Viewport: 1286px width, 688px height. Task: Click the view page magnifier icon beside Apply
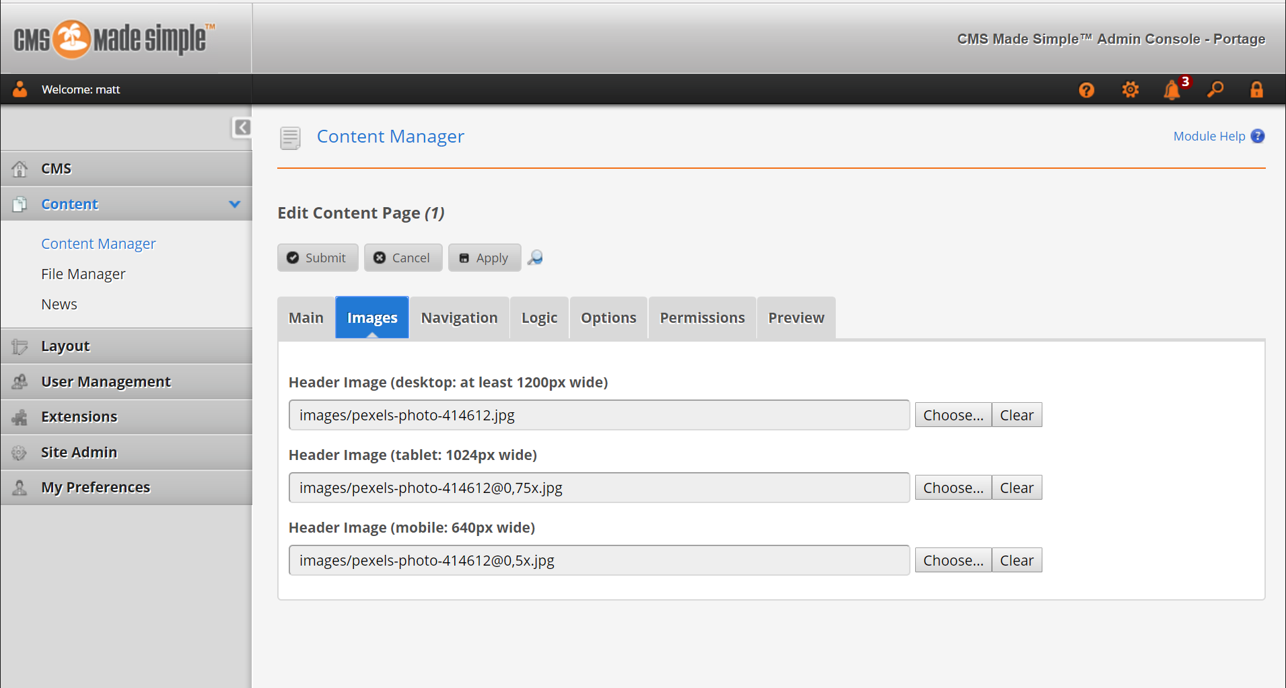[535, 258]
